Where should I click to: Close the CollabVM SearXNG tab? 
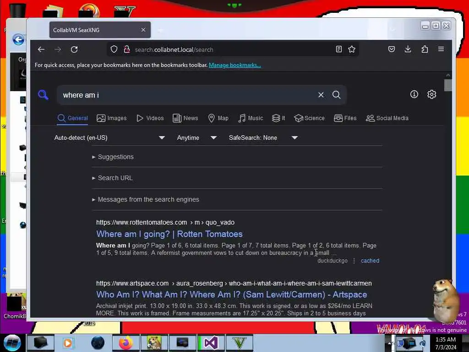point(143,30)
